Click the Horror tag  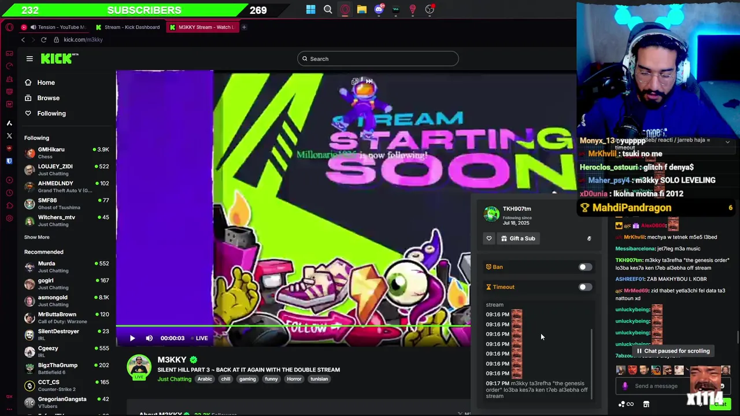tap(294, 379)
